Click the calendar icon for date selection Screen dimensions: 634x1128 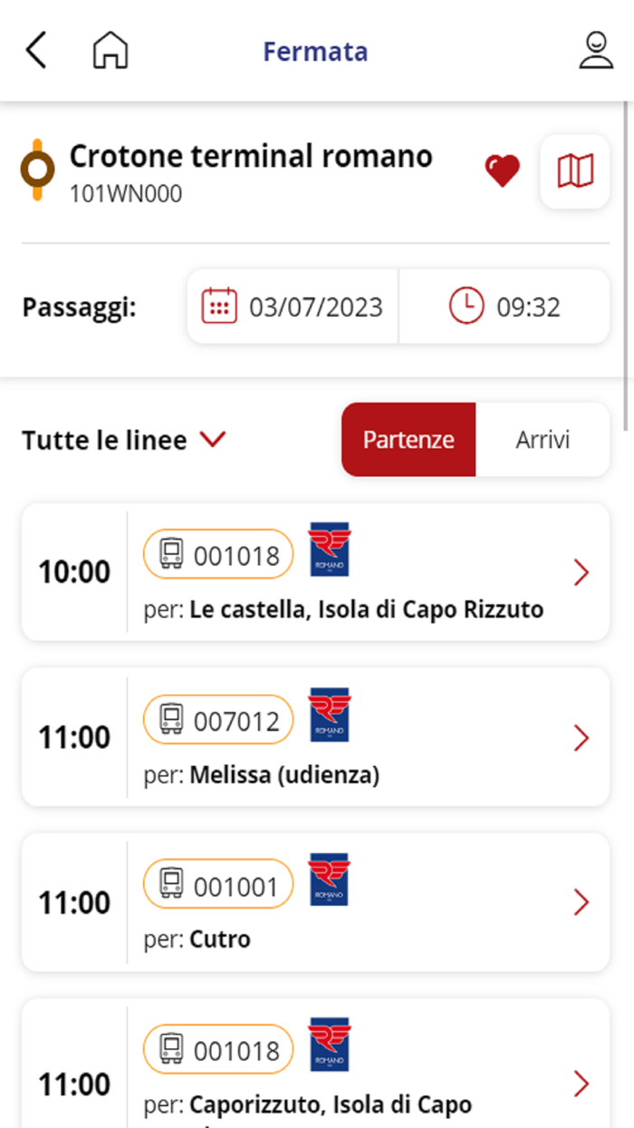point(217,306)
